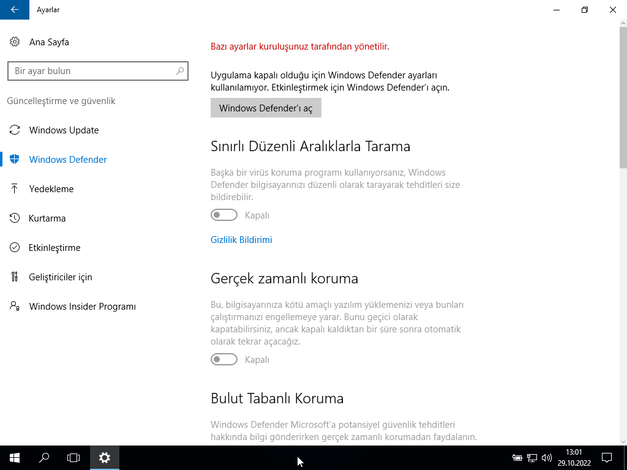The width and height of the screenshot is (627, 470).
Task: Open Gizlilik Bildirimi link
Action: click(241, 240)
